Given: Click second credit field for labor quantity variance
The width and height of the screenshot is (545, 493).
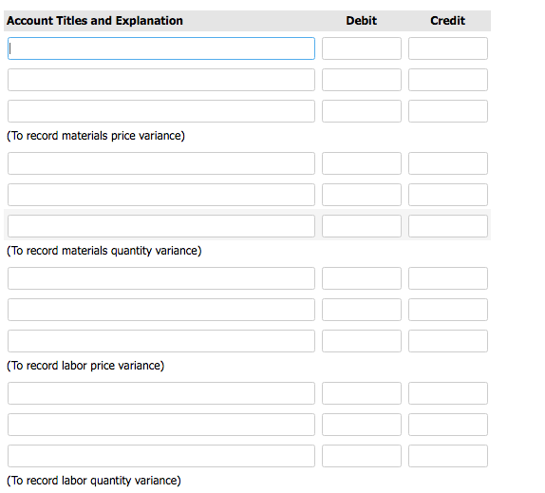Looking at the screenshot, I should click(448, 425).
